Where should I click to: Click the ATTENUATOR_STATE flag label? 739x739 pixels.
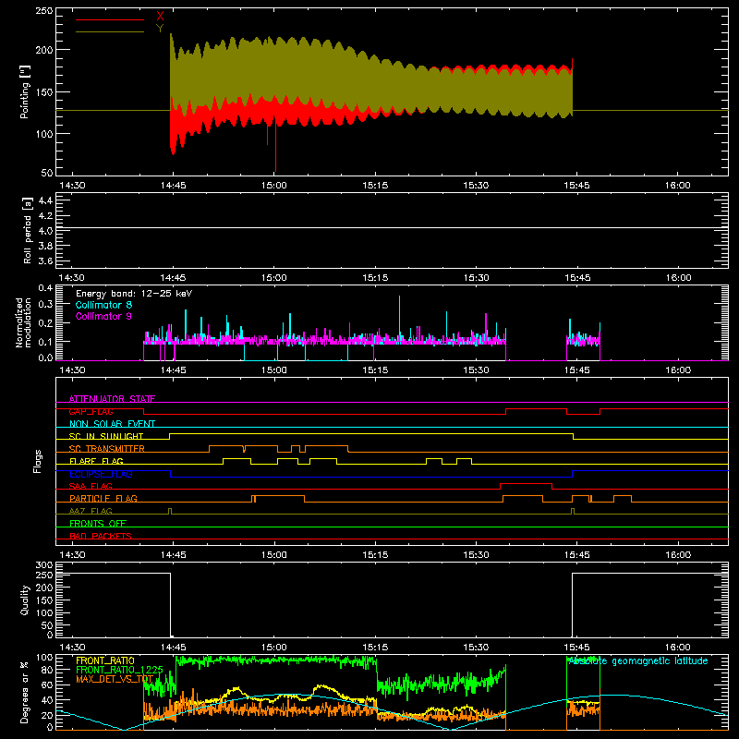(112, 399)
